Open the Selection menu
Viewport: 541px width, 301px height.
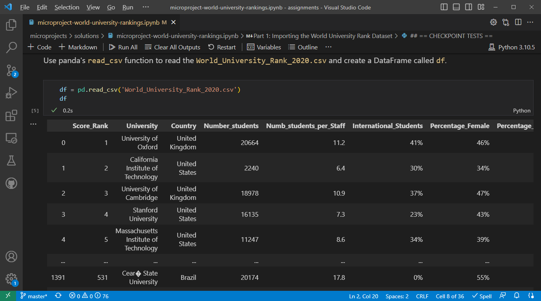[x=67, y=7]
